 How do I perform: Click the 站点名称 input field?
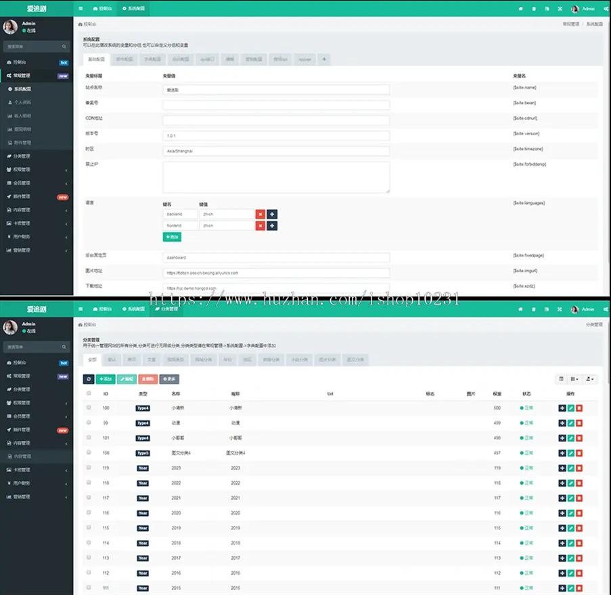click(276, 90)
